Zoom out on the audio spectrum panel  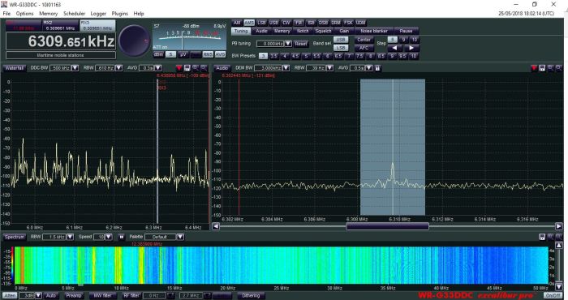coord(558,67)
